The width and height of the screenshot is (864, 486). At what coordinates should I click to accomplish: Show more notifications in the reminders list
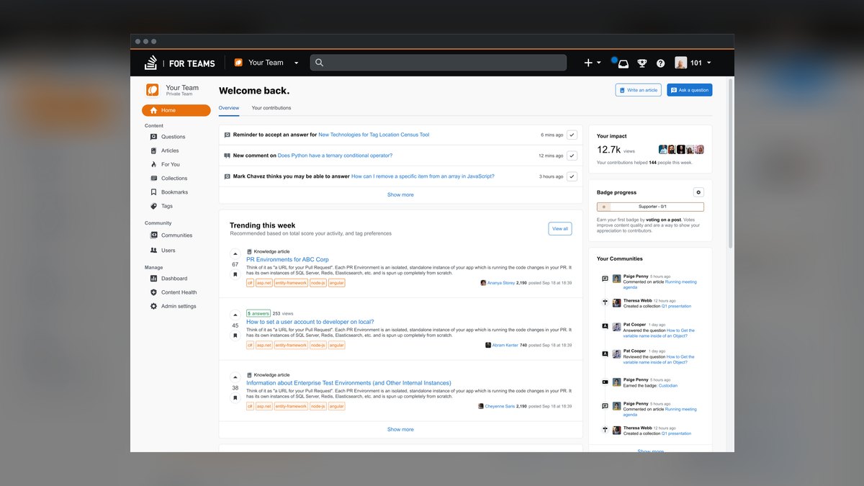(x=400, y=195)
